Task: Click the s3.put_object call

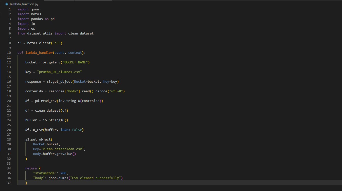Action: tap(38, 140)
